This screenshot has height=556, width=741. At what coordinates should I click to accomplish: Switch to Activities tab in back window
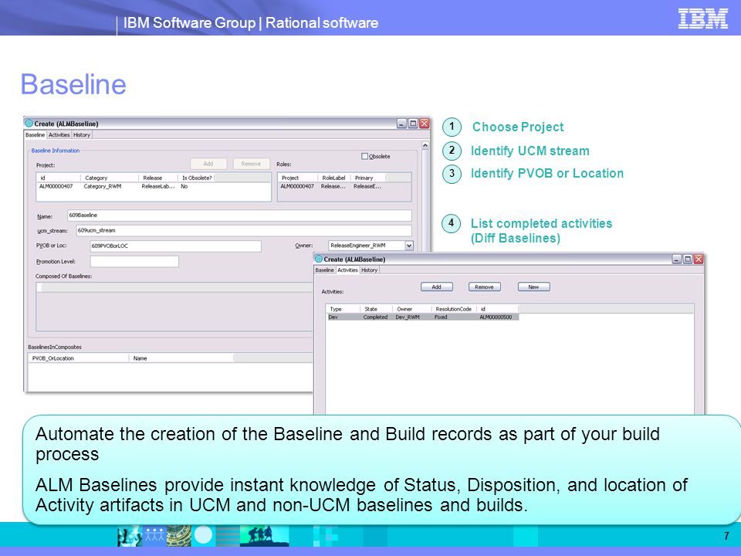point(59,135)
